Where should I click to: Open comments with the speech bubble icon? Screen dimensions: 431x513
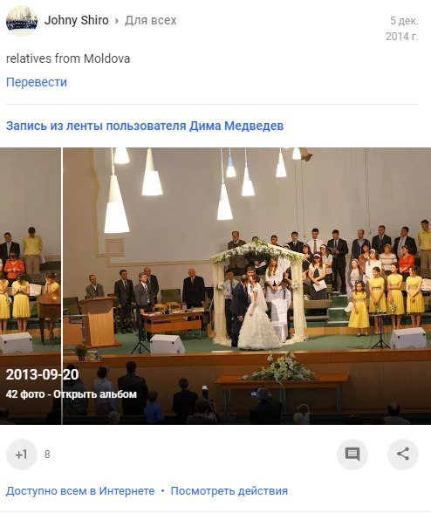352,455
